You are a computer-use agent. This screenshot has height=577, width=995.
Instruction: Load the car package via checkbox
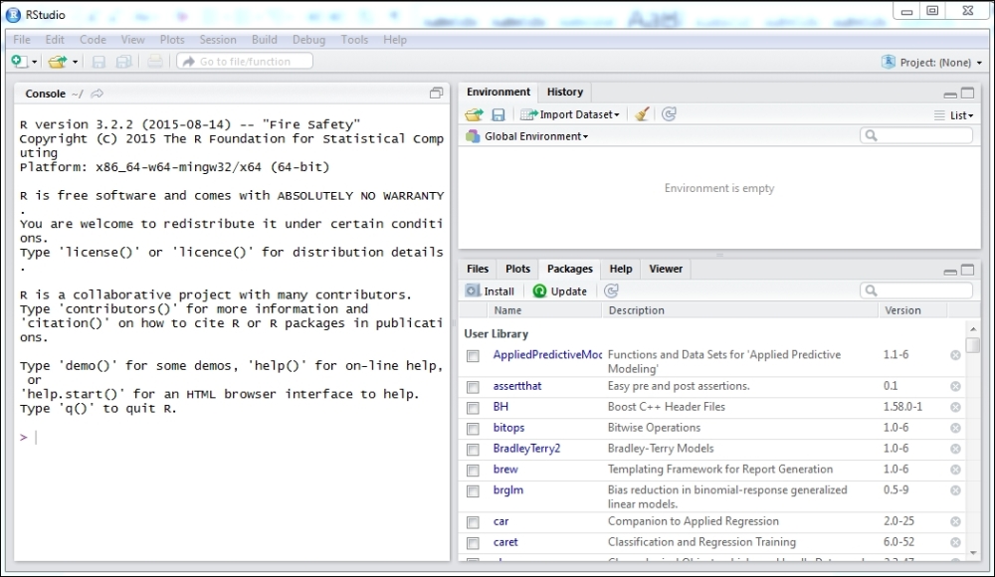pyautogui.click(x=473, y=522)
